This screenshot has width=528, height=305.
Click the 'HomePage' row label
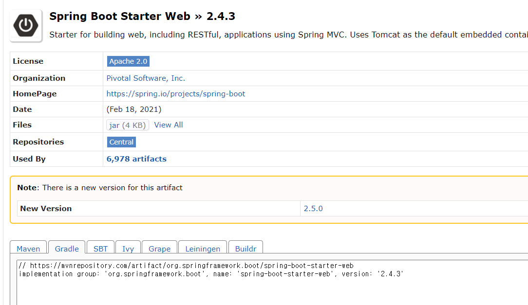[35, 94]
